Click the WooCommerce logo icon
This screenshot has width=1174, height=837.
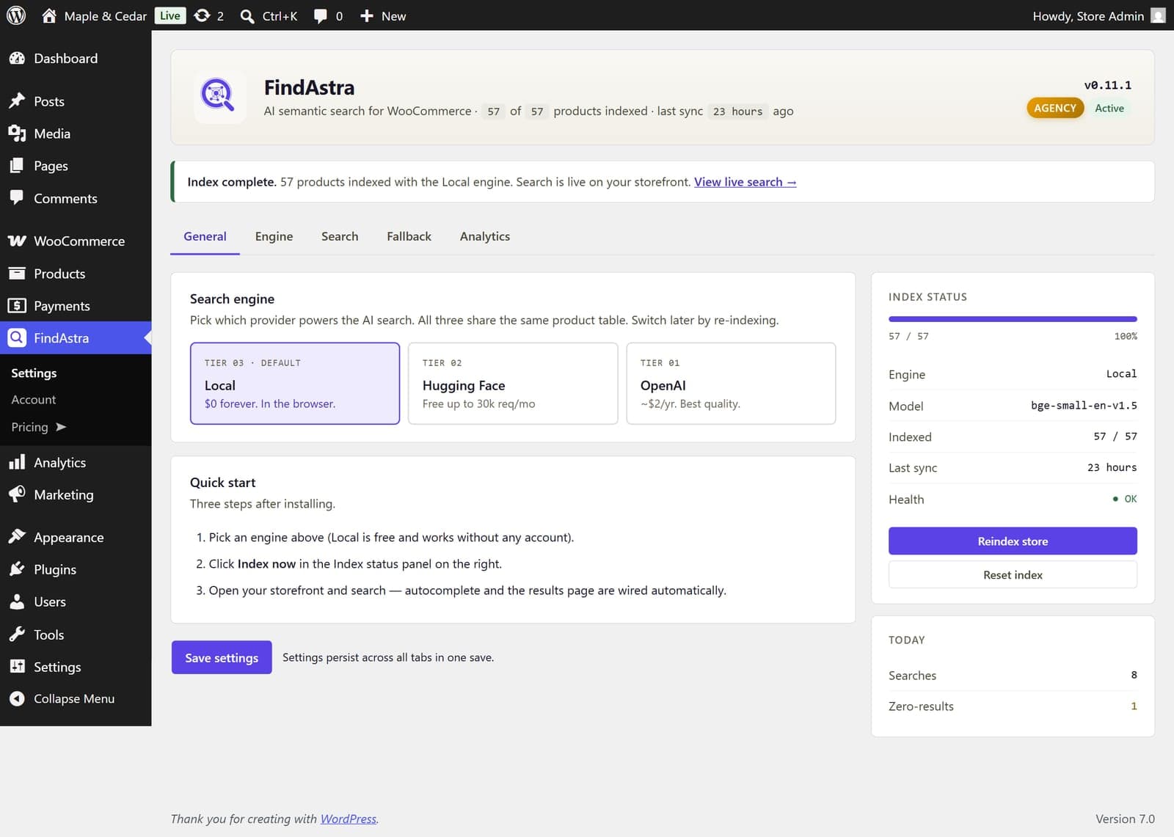point(17,241)
